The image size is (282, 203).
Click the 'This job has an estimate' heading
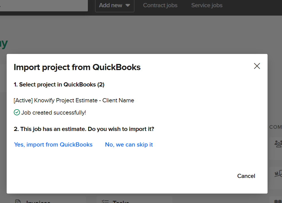(x=84, y=129)
